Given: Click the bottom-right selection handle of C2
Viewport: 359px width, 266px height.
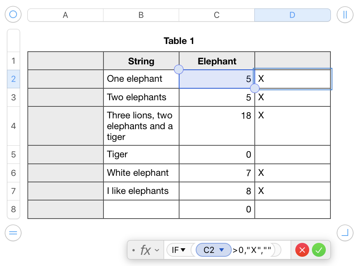Looking at the screenshot, I should coord(255,88).
